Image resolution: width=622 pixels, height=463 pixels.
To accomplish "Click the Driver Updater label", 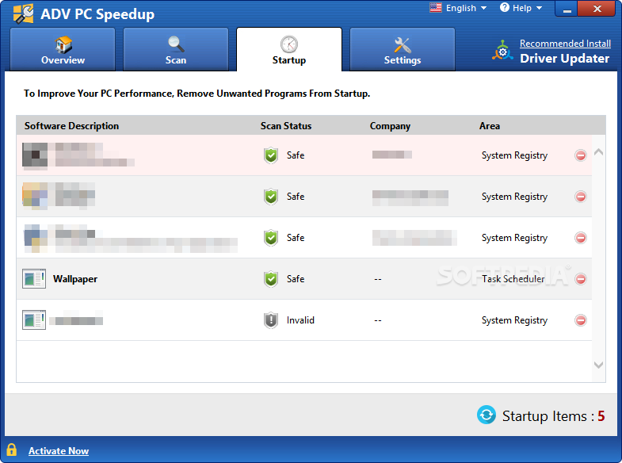I will click(564, 59).
